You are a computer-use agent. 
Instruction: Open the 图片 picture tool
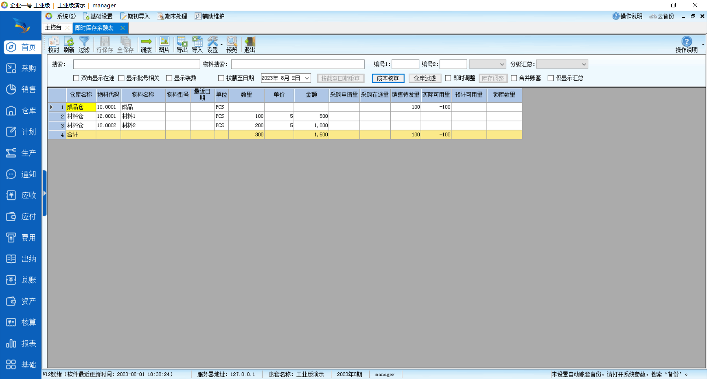coord(164,45)
